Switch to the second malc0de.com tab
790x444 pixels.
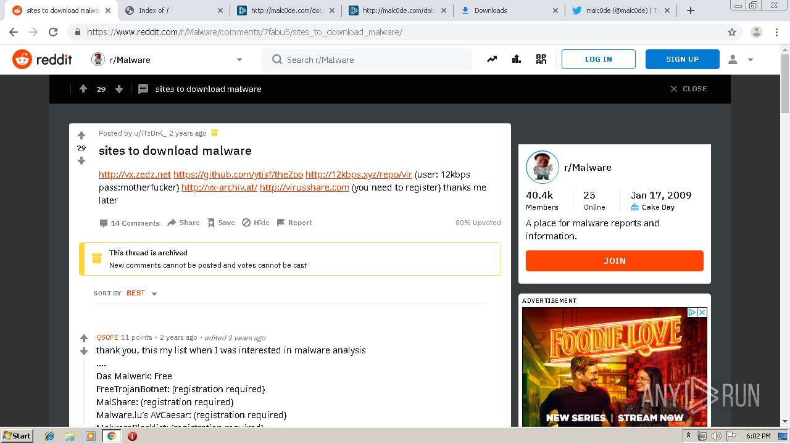(x=397, y=10)
